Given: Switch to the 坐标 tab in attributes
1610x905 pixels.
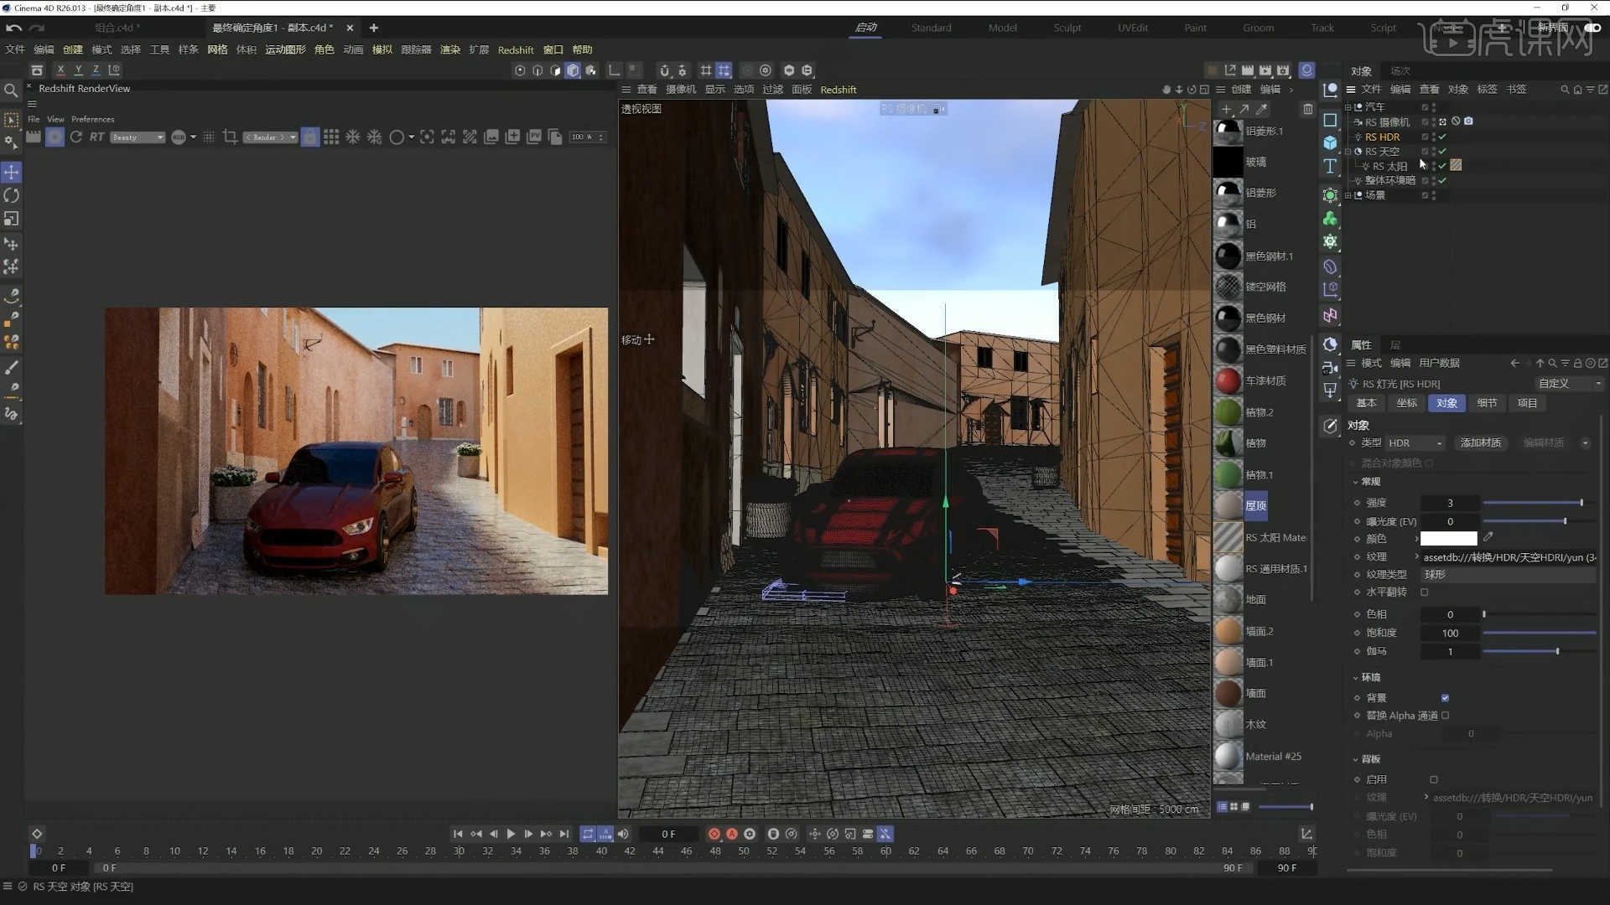Looking at the screenshot, I should point(1406,403).
